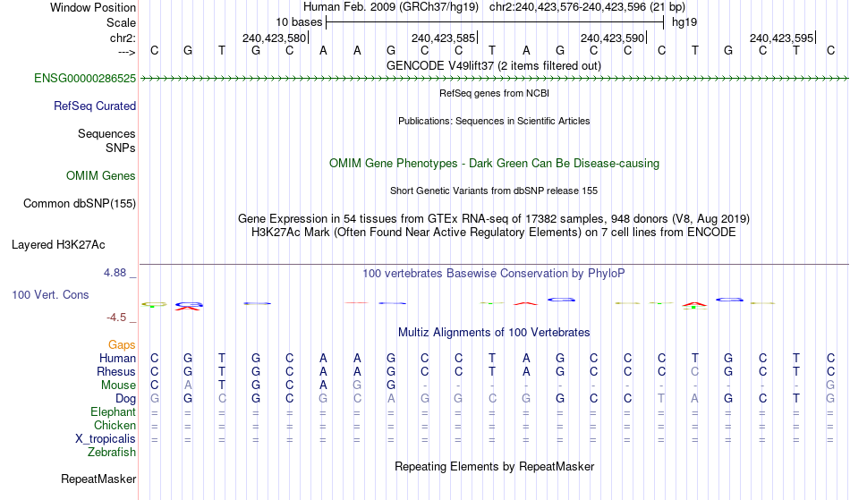Click the H3K27Ac Mark ENCODE track title

493,233
